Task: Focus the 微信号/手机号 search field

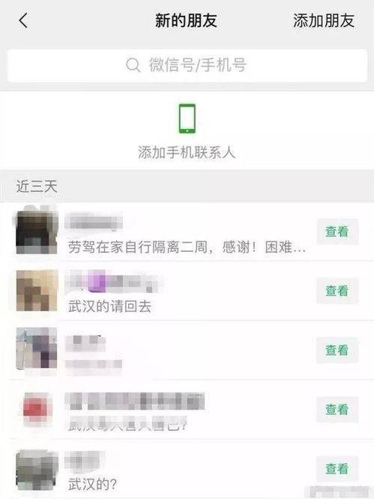Action: 187,65
